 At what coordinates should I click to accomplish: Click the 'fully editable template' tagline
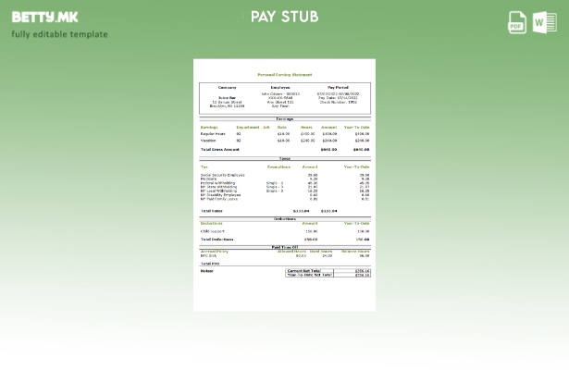[59, 35]
